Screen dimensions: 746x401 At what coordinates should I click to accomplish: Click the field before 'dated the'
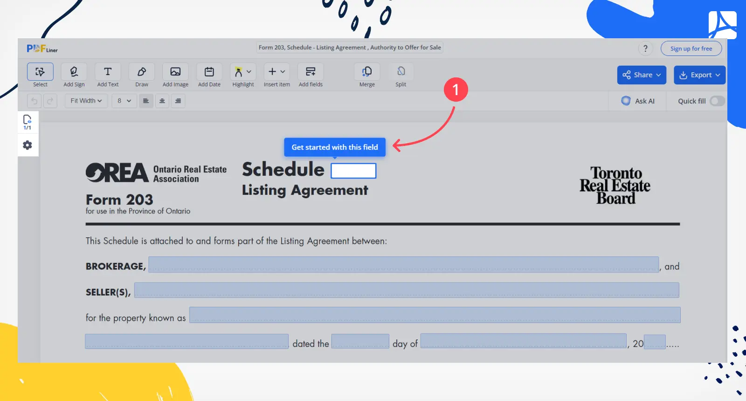187,341
